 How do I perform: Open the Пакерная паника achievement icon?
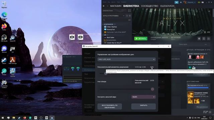pos(190,94)
